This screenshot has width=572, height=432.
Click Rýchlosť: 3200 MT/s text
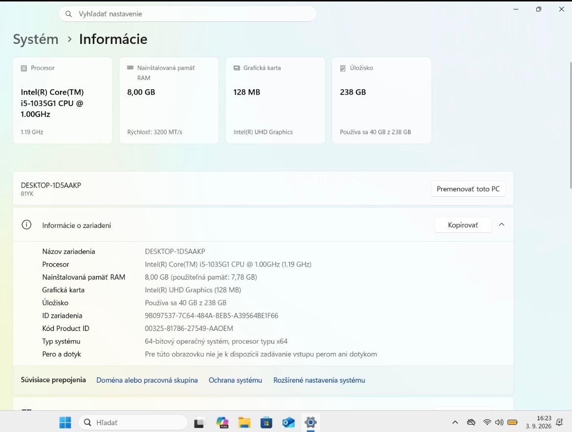154,132
